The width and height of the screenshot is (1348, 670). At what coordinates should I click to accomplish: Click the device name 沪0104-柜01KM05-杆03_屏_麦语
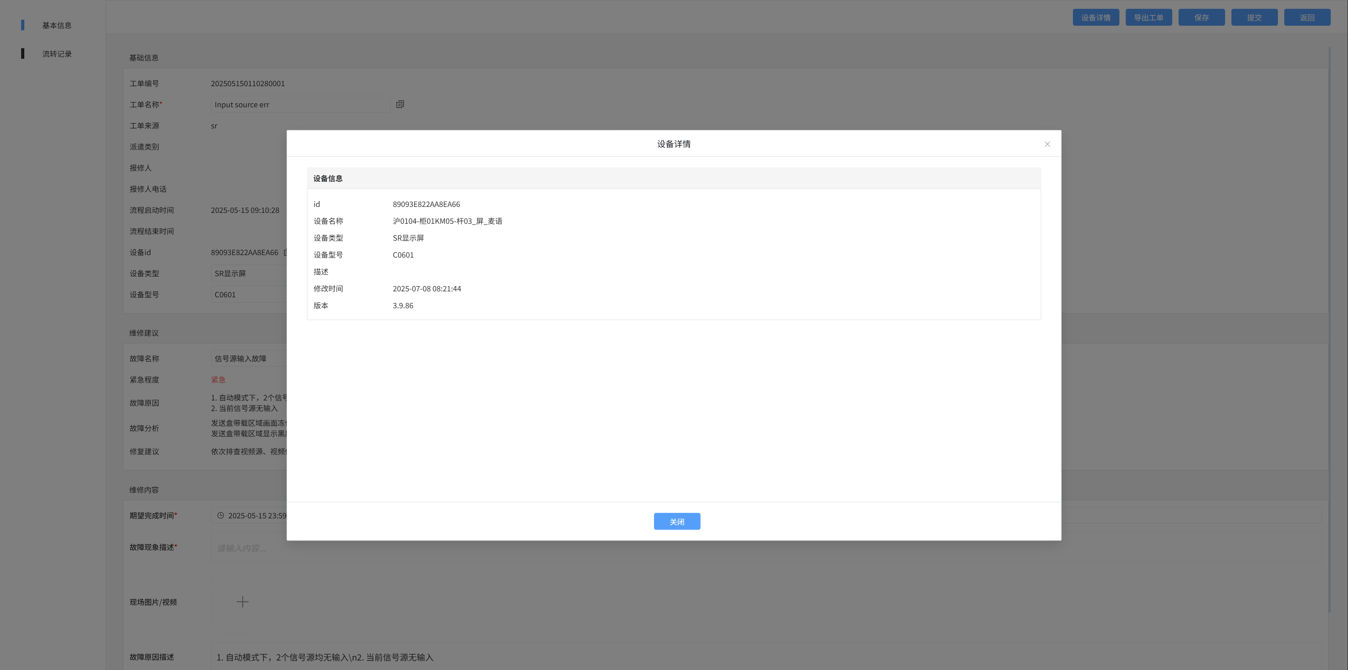(447, 221)
